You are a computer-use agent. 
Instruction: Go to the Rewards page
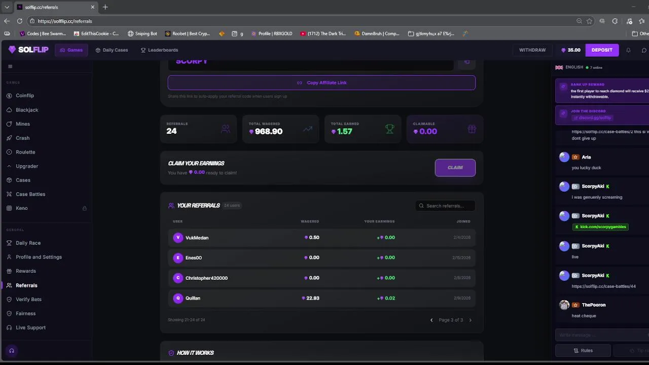tap(25, 271)
